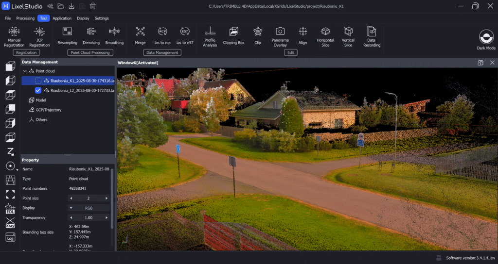
Task: Increase Point size with right arrow
Action: click(x=107, y=198)
